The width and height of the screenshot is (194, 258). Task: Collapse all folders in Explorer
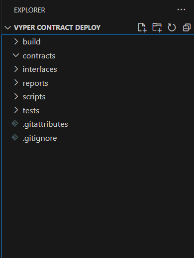tap(187, 27)
